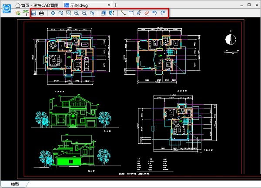Minimize the CAD viewer window
The image size is (261, 188).
(x=242, y=5)
